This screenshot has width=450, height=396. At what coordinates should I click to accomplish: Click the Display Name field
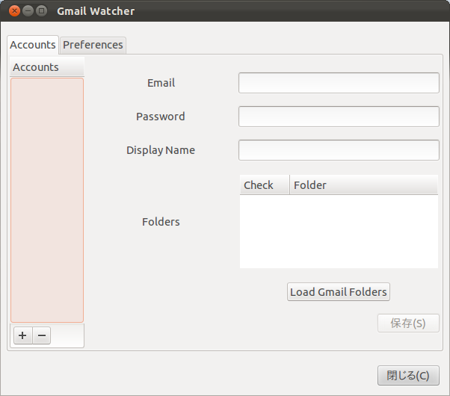(339, 150)
